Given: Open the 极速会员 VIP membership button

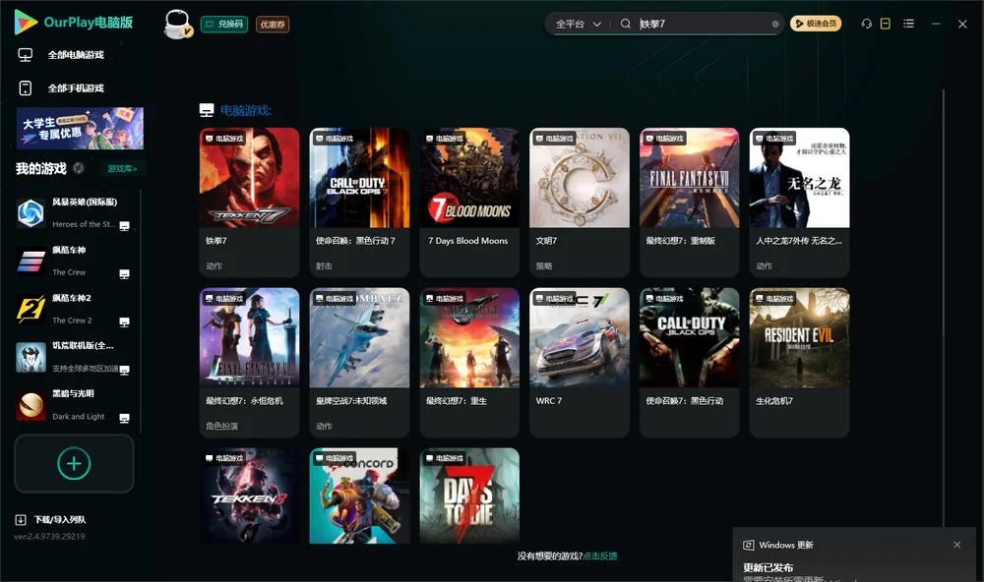Looking at the screenshot, I should [815, 24].
